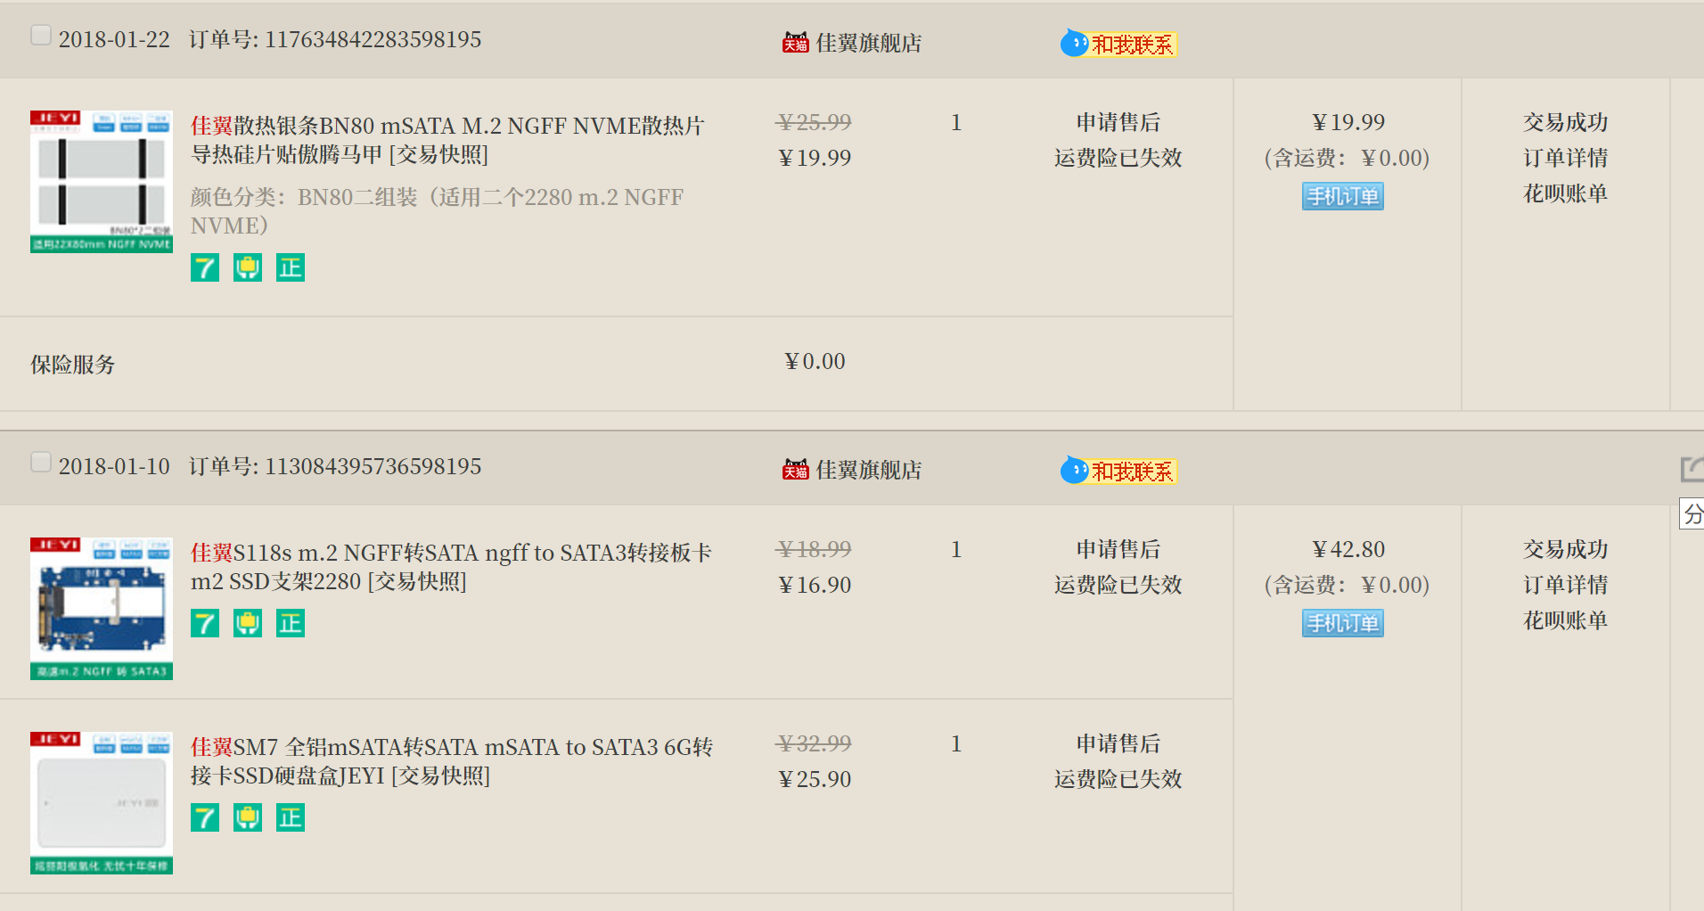This screenshot has height=911, width=1704.
Task: Open 佳翼旗舰店 shop link in 2018-01-10 order
Action: (869, 470)
